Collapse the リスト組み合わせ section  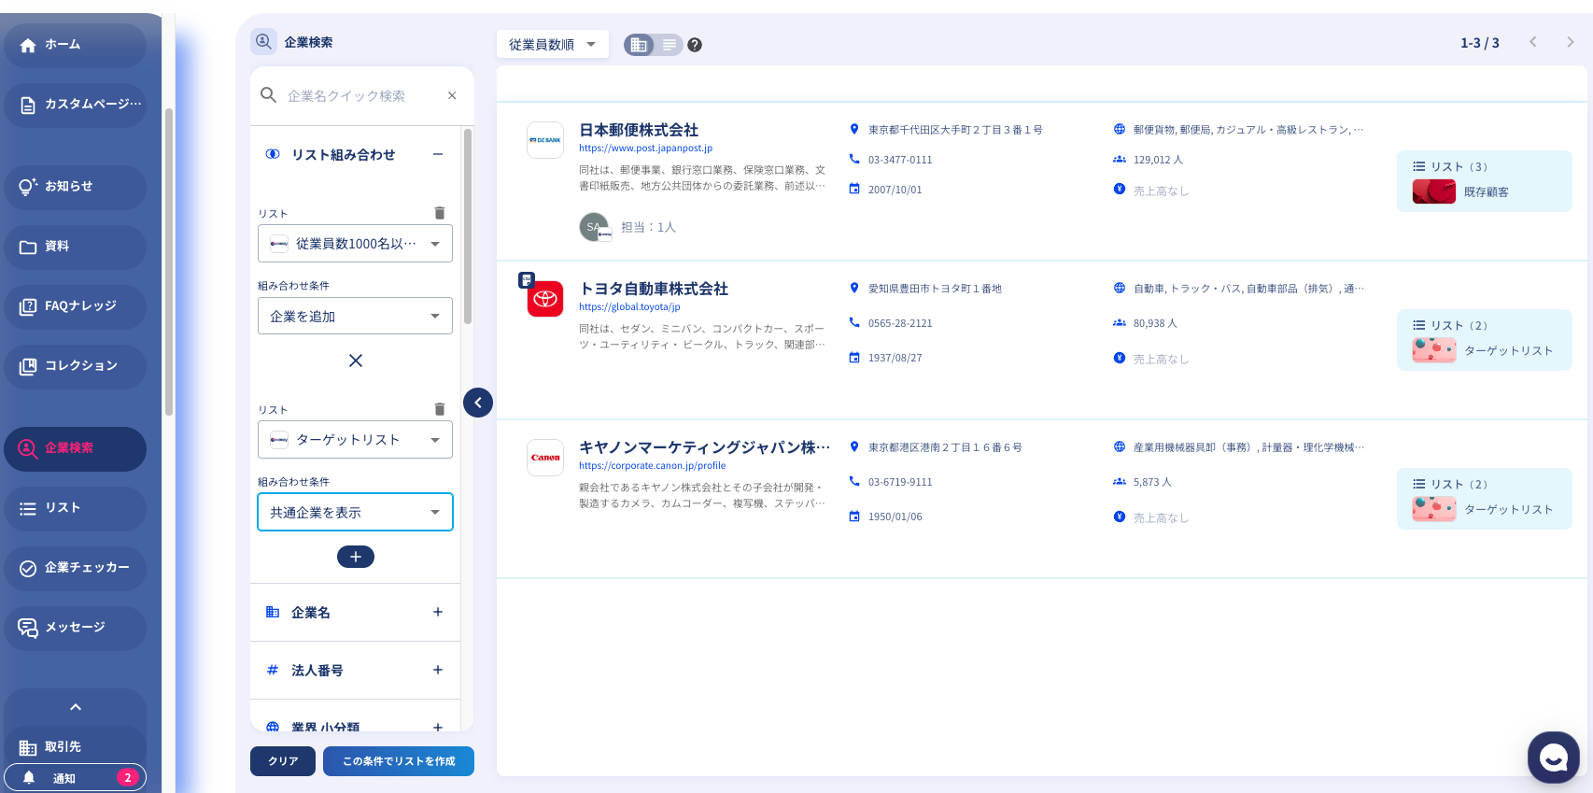437,154
